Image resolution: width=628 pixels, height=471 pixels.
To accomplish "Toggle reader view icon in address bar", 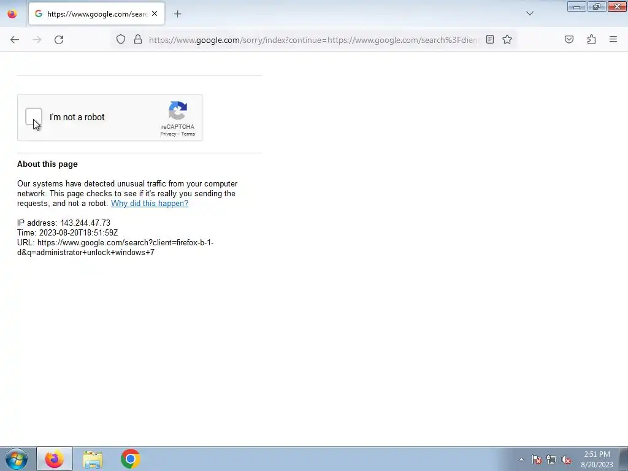I will [x=490, y=39].
